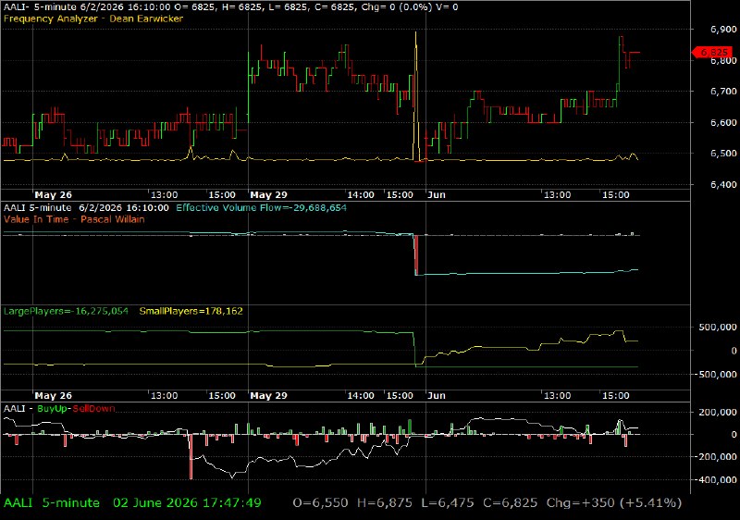Click the status bar C=6,825 value

tap(511, 503)
